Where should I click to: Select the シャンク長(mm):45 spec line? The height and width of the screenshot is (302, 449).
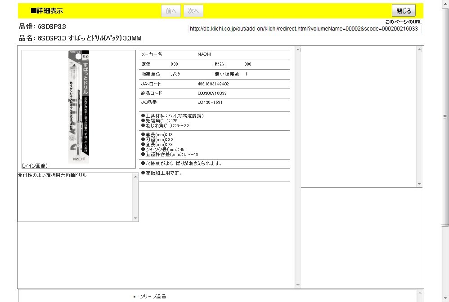[x=163, y=150]
